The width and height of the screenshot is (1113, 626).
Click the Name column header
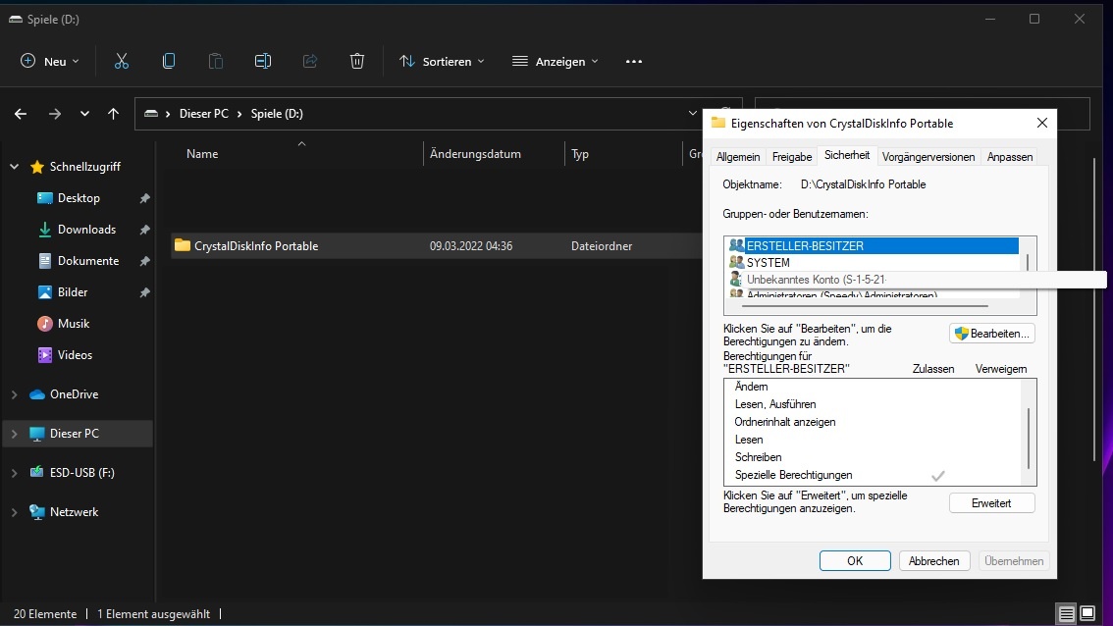coord(202,154)
